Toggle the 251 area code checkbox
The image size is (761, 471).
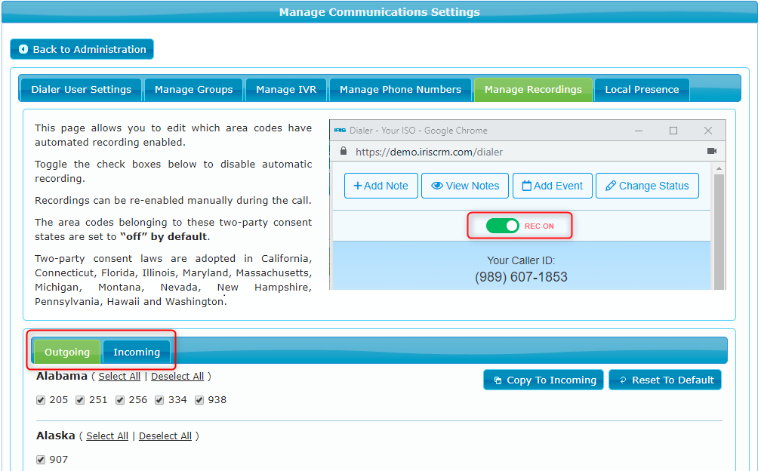[80, 400]
